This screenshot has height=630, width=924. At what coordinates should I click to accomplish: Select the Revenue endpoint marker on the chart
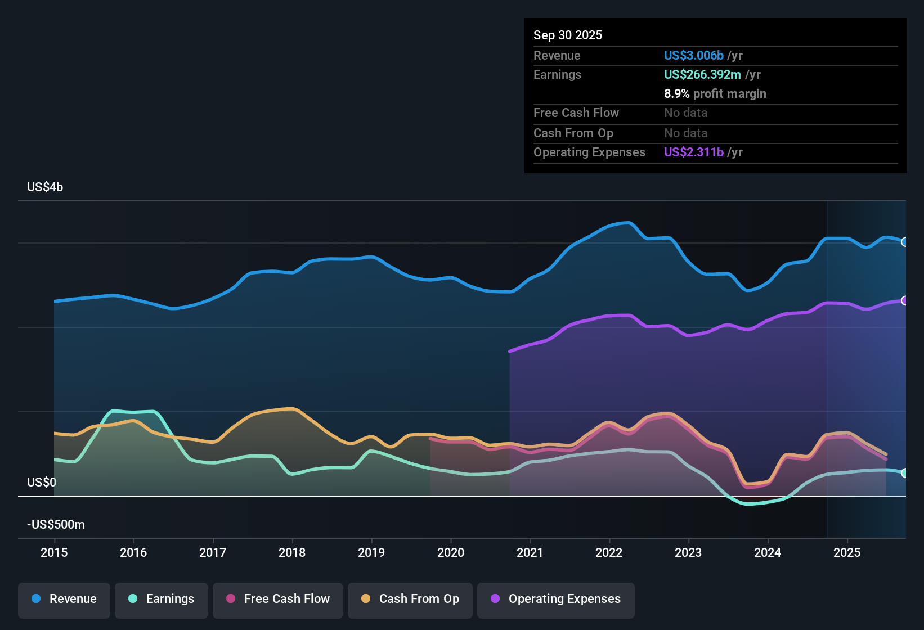click(x=905, y=242)
